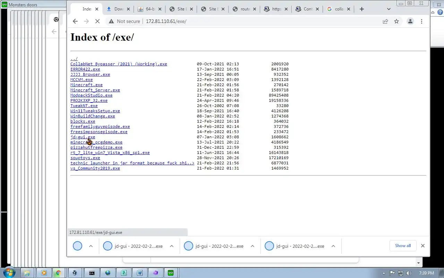Open the Chrome profile menu
The image size is (444, 278).
pyautogui.click(x=410, y=21)
